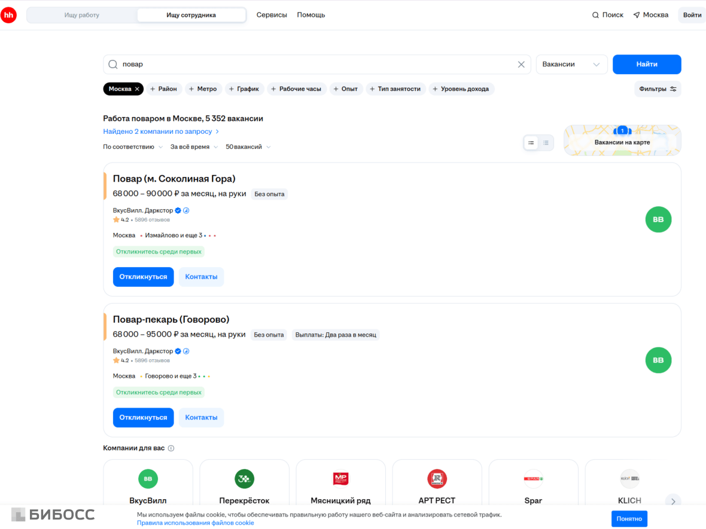Open АРТ РЕСТ company card
This screenshot has width=706, height=529.
pyautogui.click(x=437, y=484)
